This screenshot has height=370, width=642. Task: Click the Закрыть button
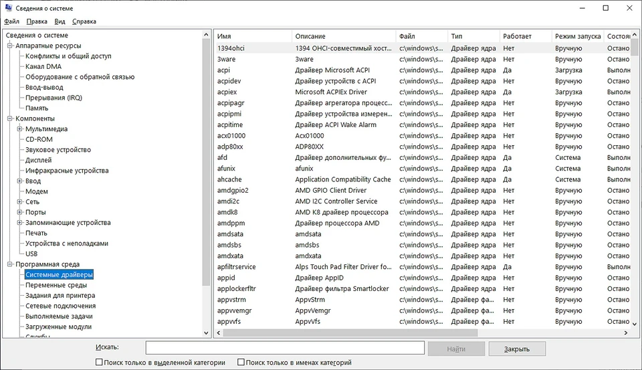click(x=517, y=349)
